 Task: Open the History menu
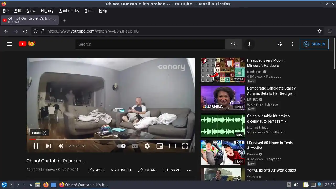pyautogui.click(x=47, y=11)
